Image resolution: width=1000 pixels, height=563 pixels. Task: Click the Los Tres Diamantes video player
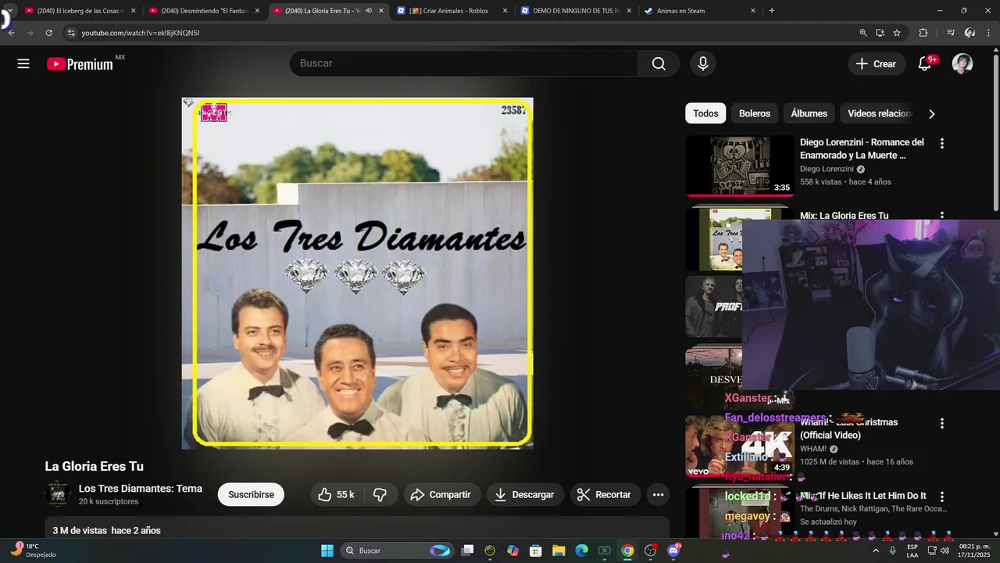[358, 274]
